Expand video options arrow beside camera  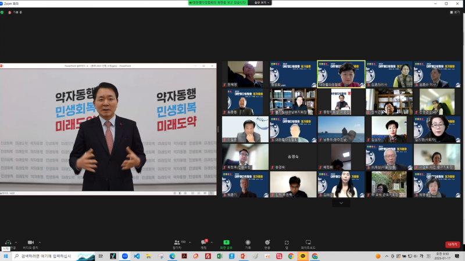click(x=40, y=242)
